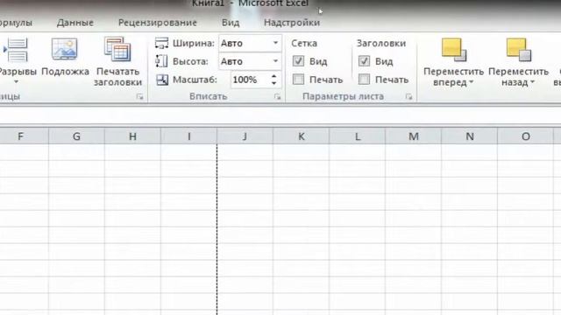Click the Подложка background icon
Screen dimensions: 561x315
pos(64,49)
